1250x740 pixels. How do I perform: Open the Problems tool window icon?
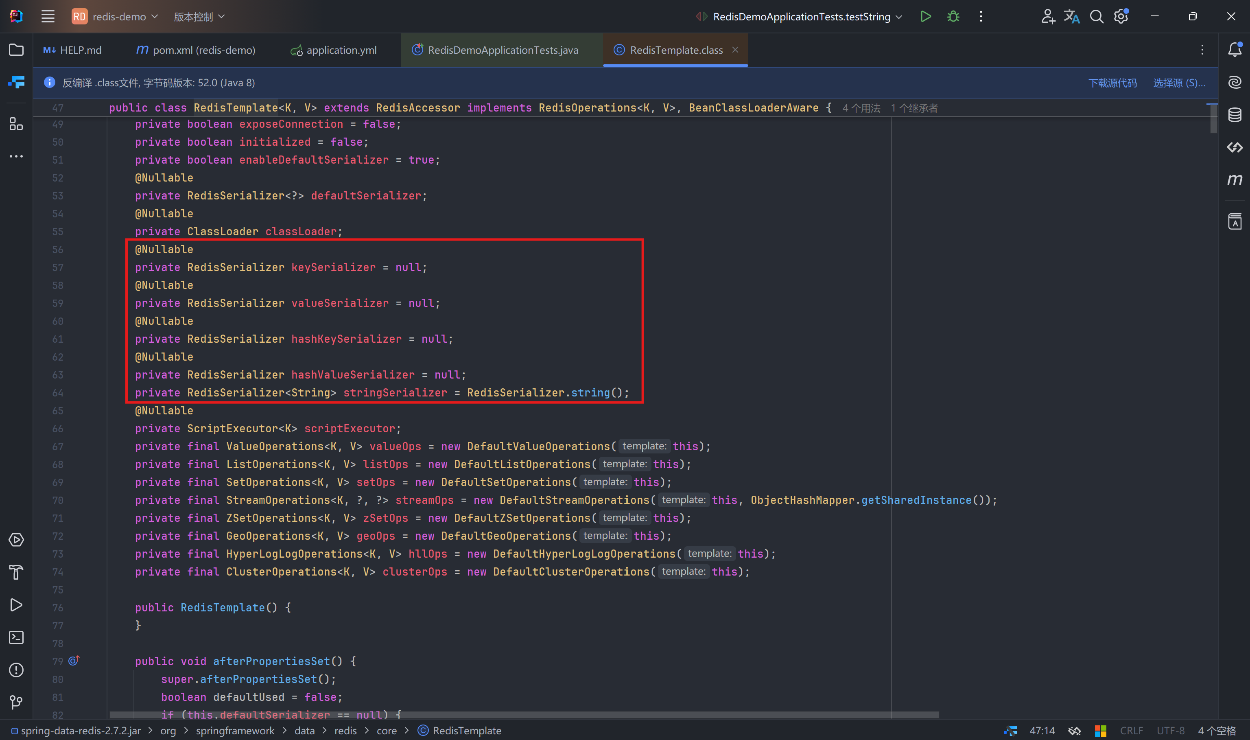click(16, 670)
